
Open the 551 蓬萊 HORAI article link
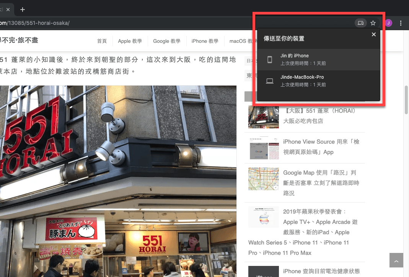320,116
